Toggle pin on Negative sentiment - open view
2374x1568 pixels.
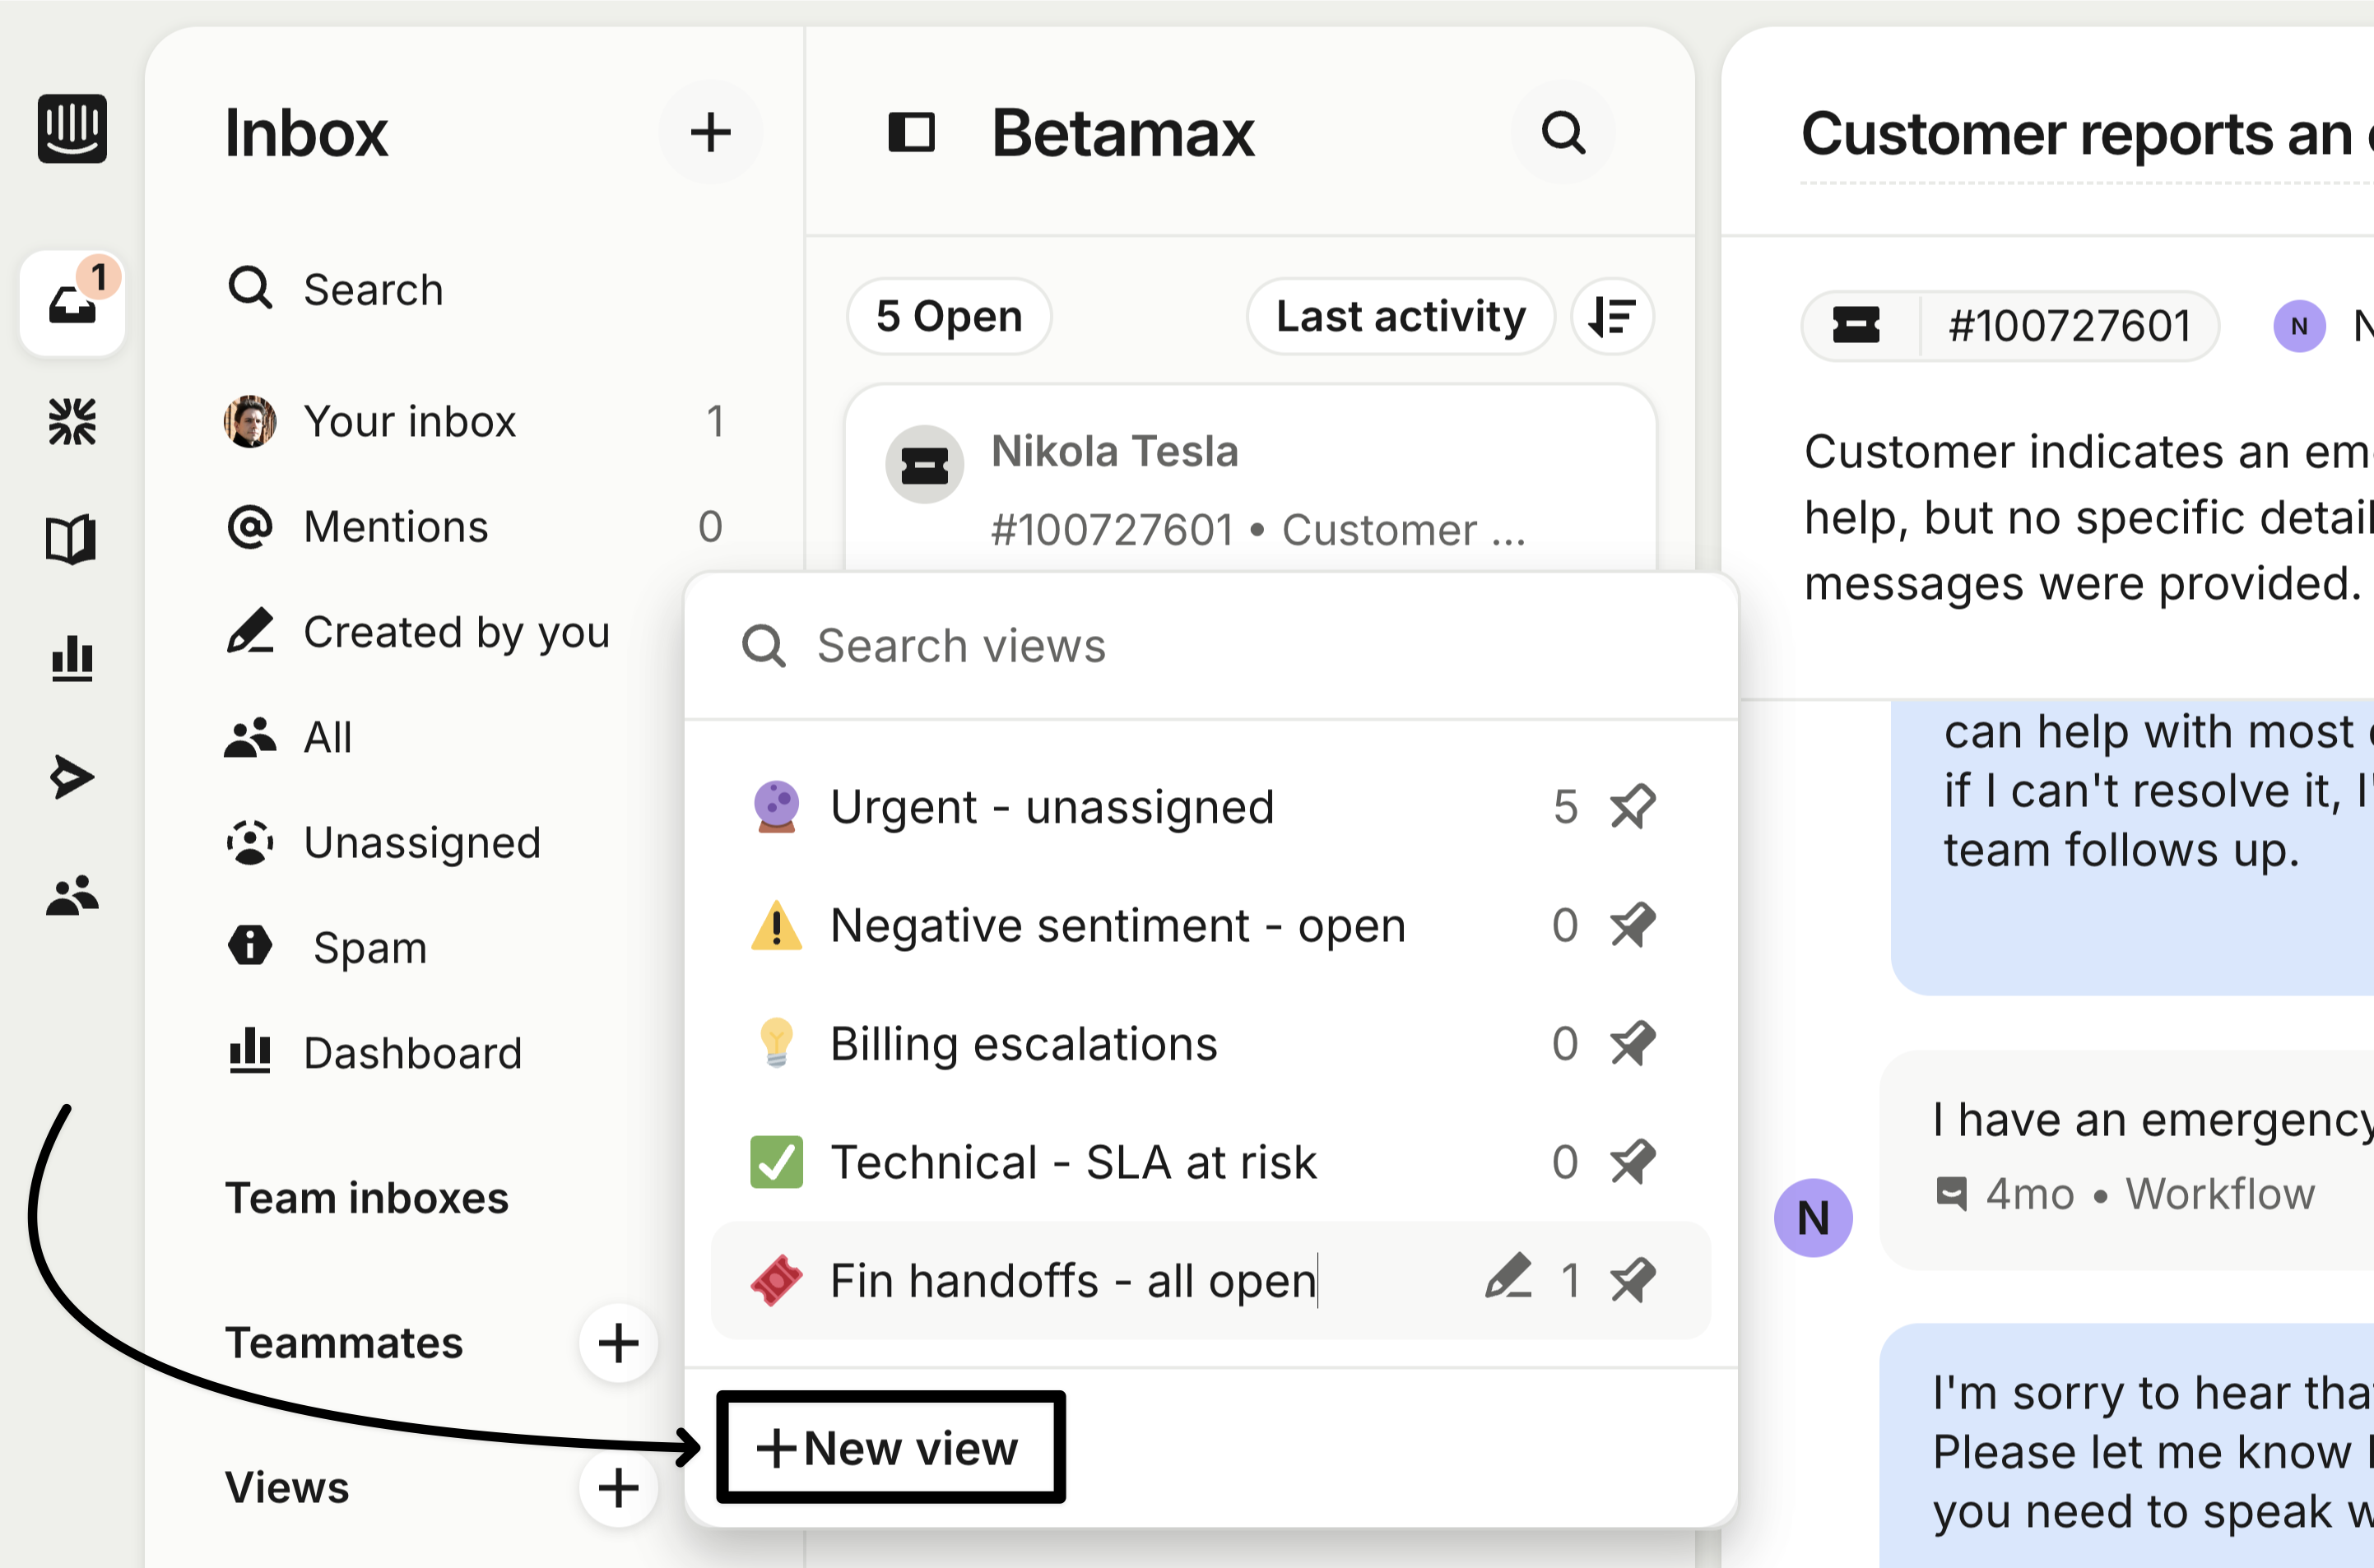1632,926
